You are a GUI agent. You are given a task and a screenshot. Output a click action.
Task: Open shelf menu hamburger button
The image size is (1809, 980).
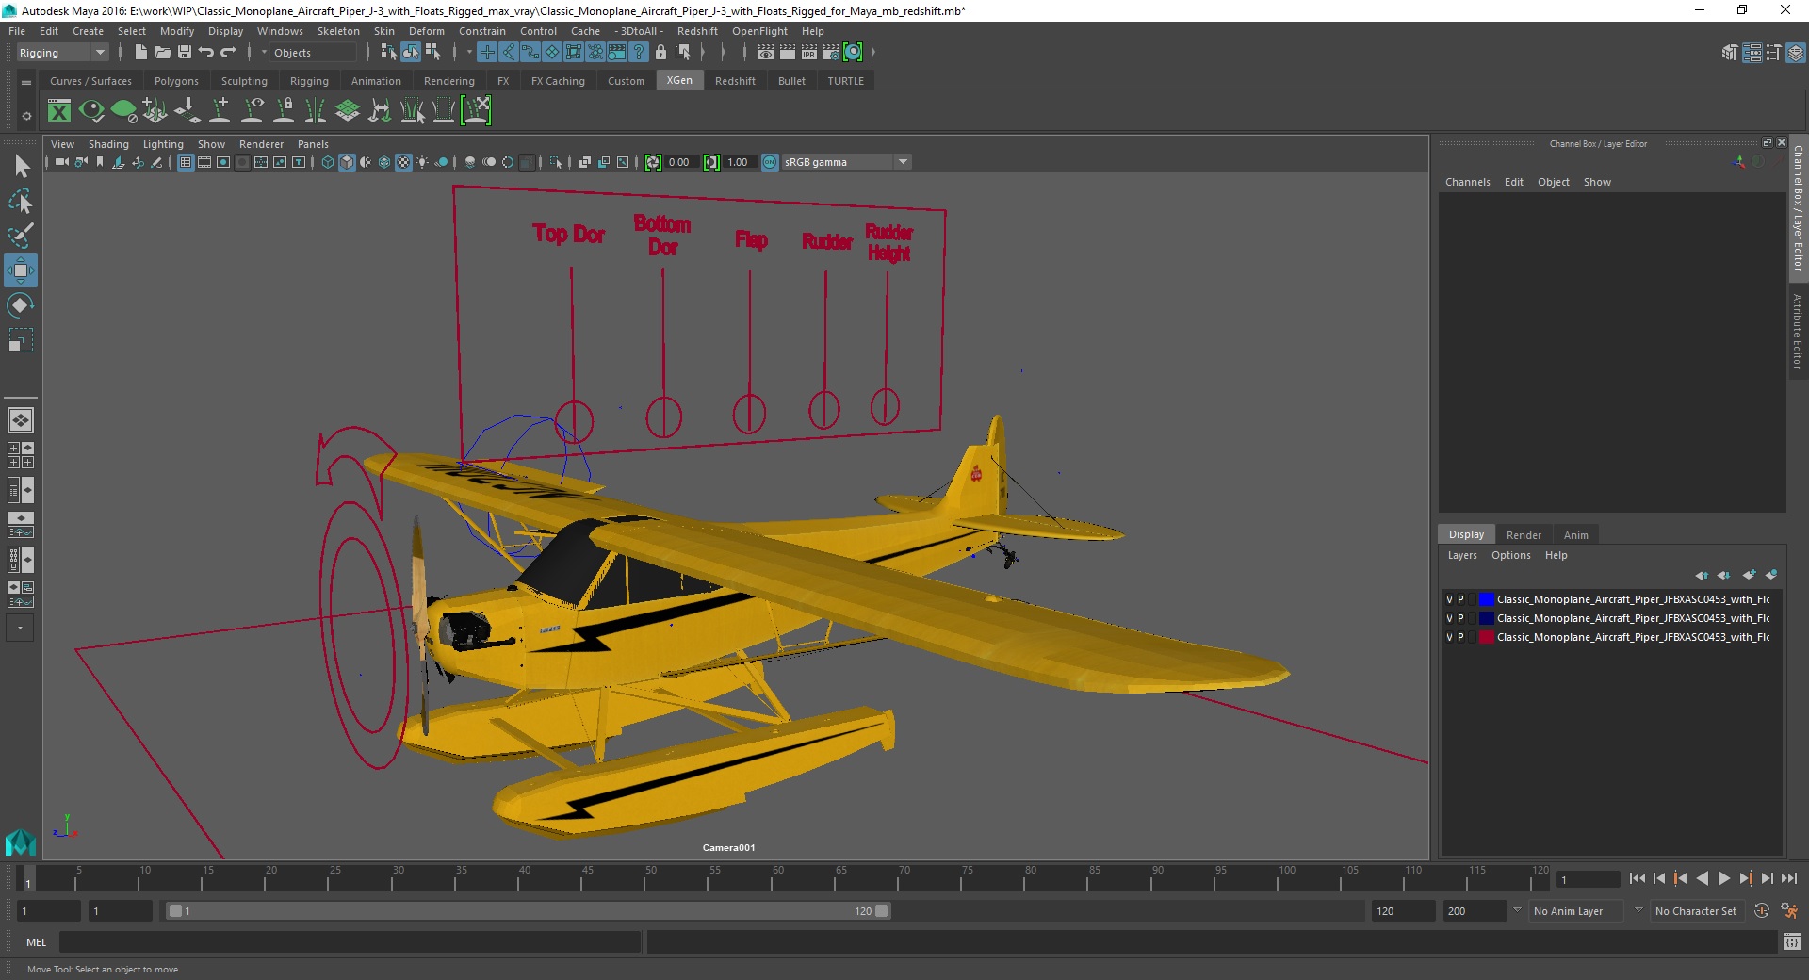[26, 83]
